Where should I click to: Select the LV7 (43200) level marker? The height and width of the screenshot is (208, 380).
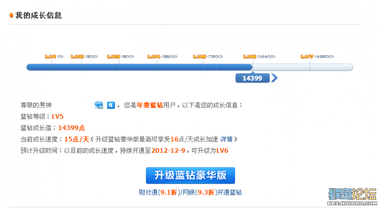click(x=317, y=56)
